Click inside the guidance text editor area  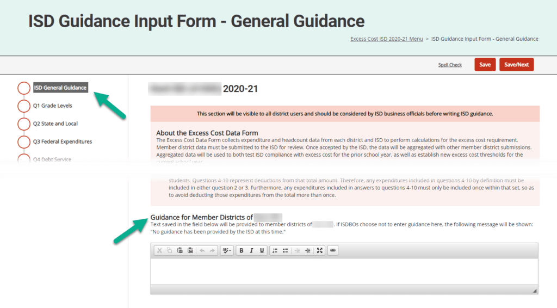click(x=344, y=271)
